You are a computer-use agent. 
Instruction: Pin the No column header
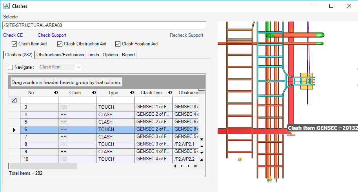pyautogui.click(x=56, y=92)
